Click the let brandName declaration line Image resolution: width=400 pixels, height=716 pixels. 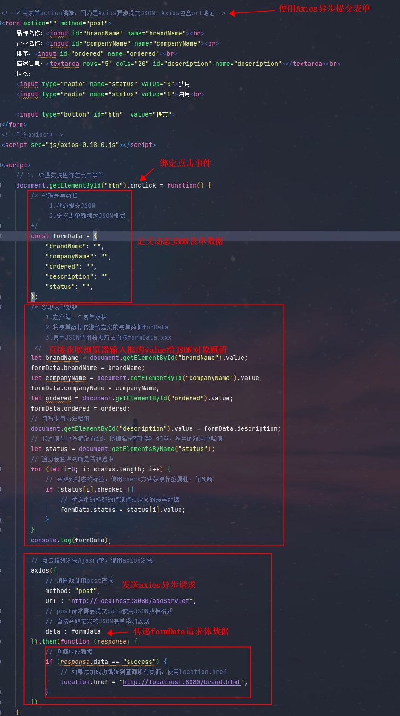pos(139,358)
